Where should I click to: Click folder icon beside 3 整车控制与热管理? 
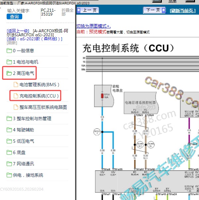click(x=9, y=118)
